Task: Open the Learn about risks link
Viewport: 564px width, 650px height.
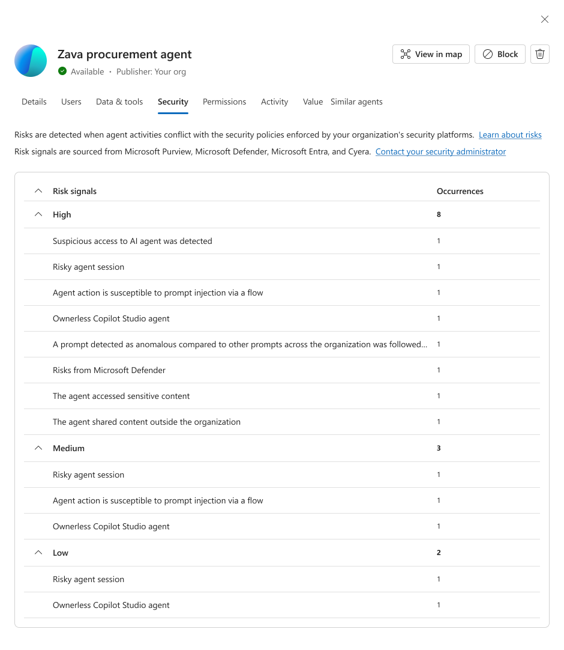Action: coord(510,135)
